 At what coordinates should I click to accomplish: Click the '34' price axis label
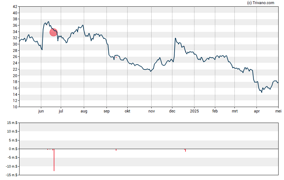pos(15,32)
